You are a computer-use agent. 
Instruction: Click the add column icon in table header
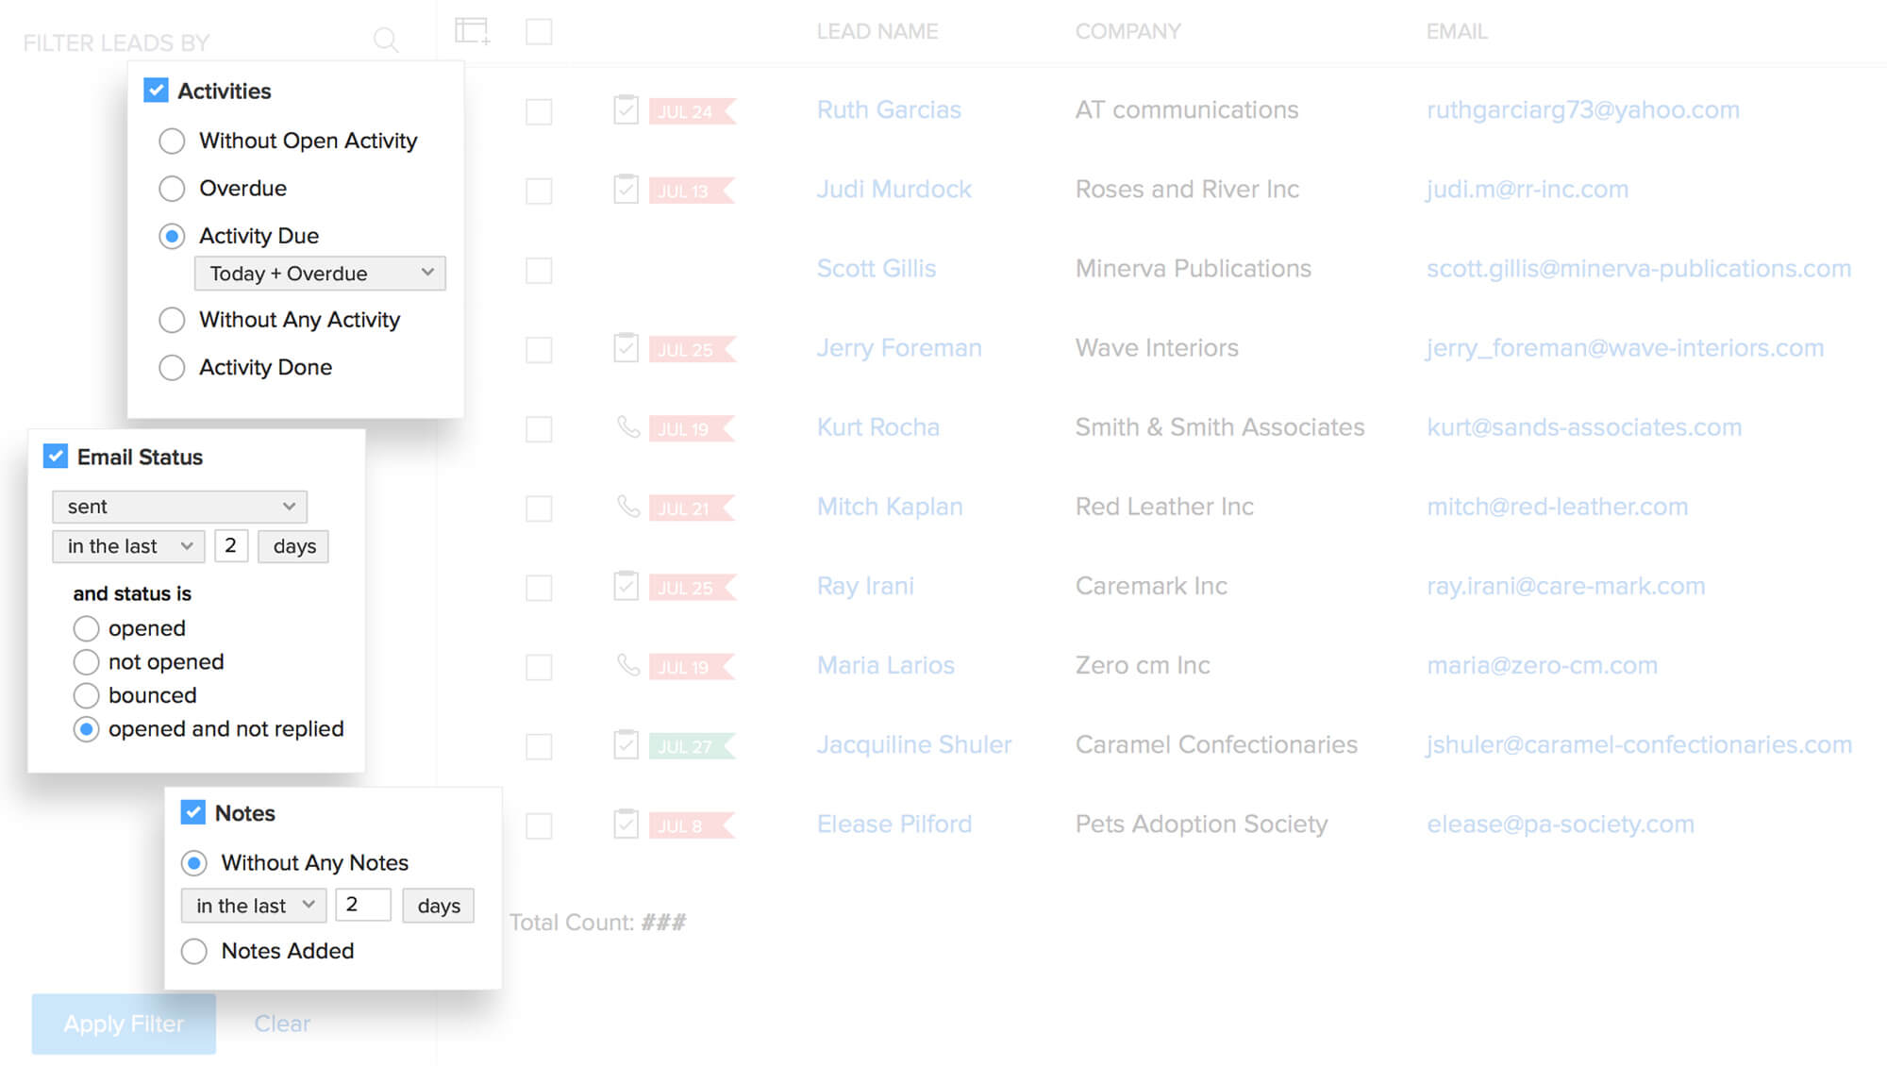(472, 31)
